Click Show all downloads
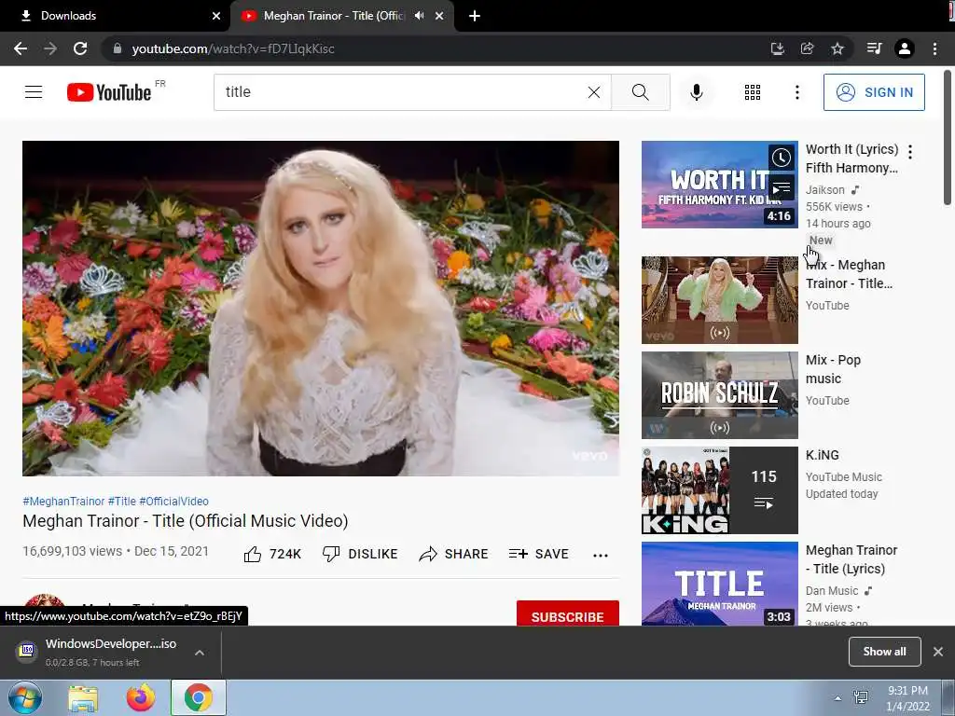This screenshot has width=955, height=716. pos(884,652)
